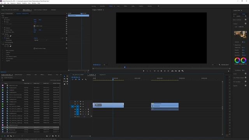Add a marker from the timeline header
The image size is (249, 140).
(x=82, y=79)
